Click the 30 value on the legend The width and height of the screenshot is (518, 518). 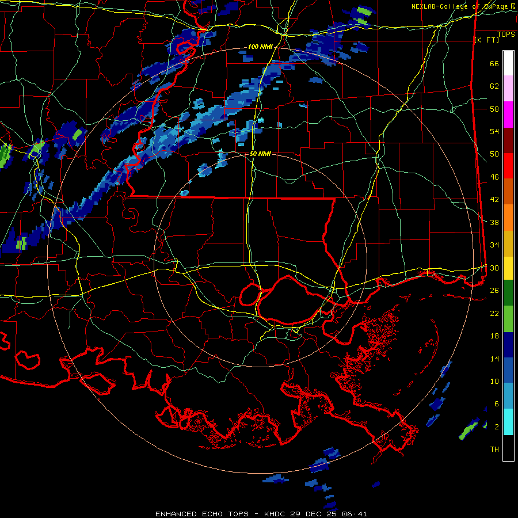click(494, 268)
